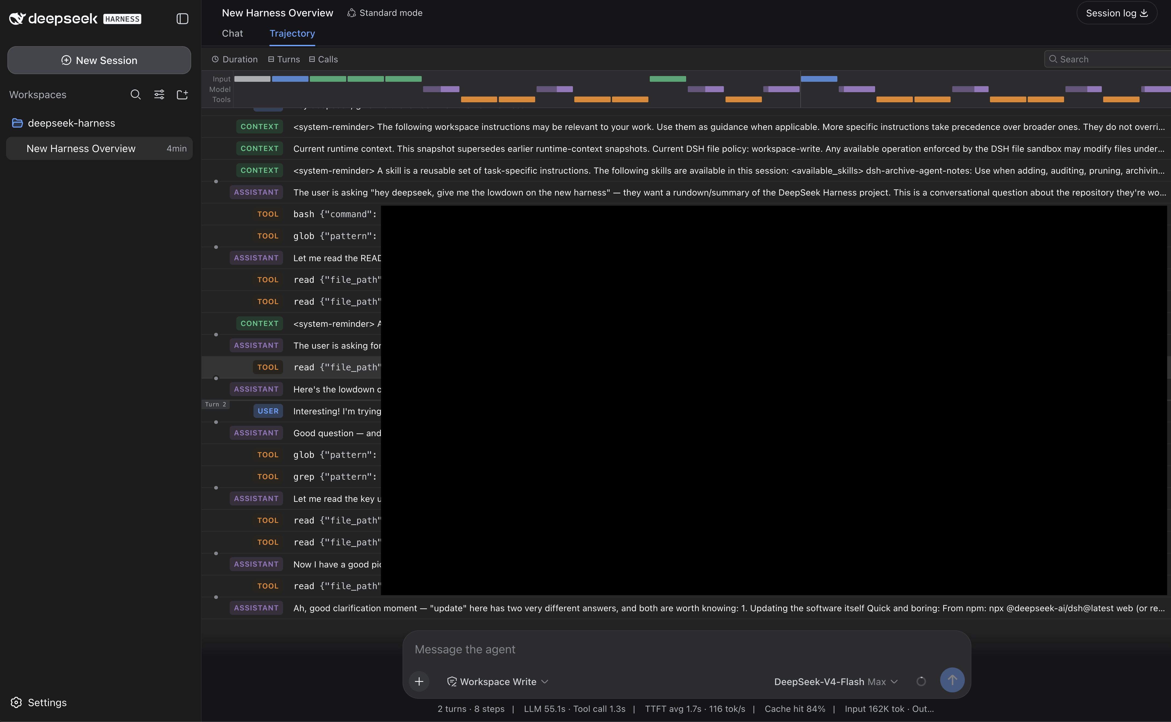The image size is (1171, 722).
Task: Click the Standard mode icon in the header
Action: [351, 13]
